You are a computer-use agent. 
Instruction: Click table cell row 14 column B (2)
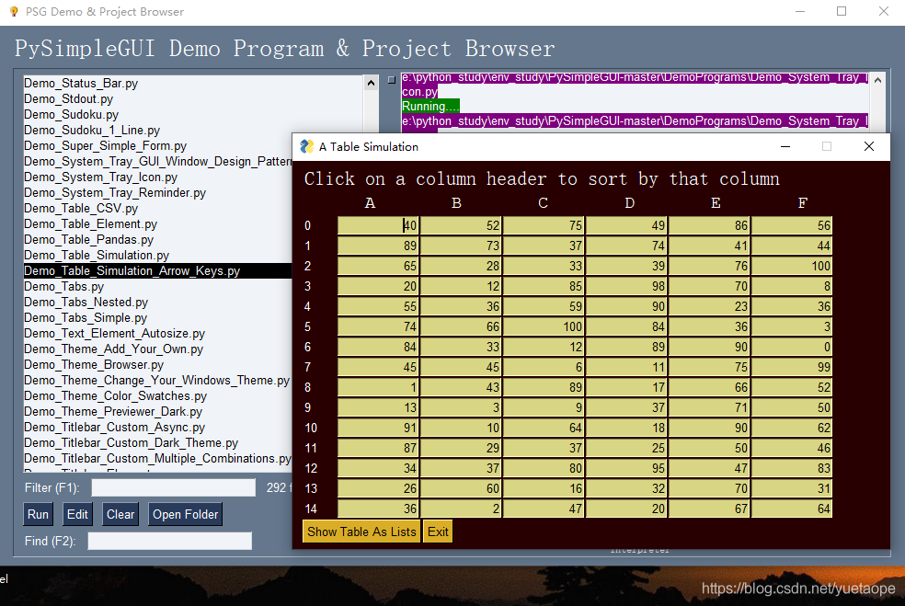coord(461,508)
